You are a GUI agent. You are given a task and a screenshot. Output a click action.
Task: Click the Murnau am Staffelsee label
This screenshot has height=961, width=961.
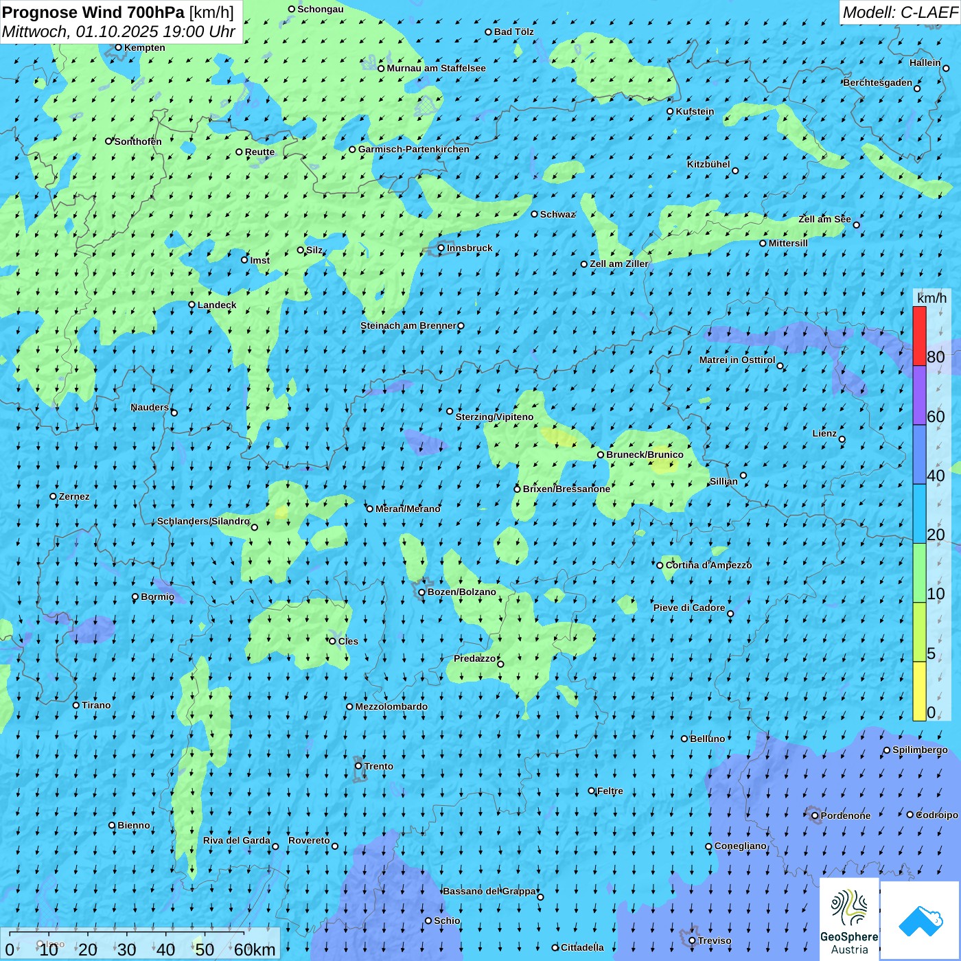[x=436, y=68]
